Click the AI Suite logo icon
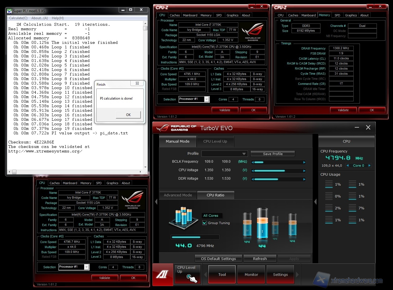This screenshot has height=290, width=393. click(x=163, y=274)
